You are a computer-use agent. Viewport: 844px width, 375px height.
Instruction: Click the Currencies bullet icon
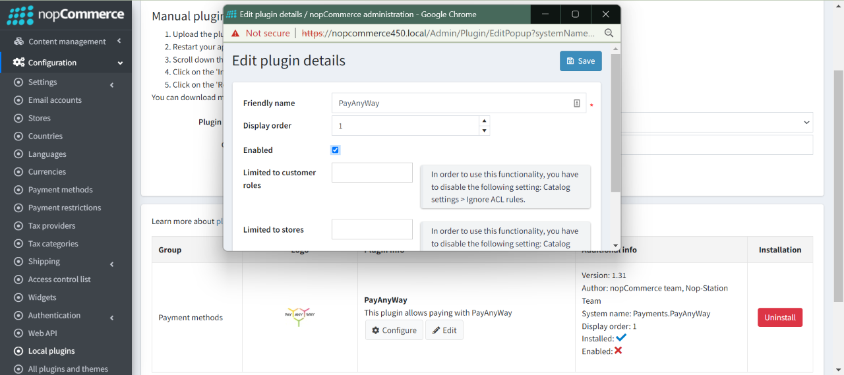pyautogui.click(x=18, y=172)
